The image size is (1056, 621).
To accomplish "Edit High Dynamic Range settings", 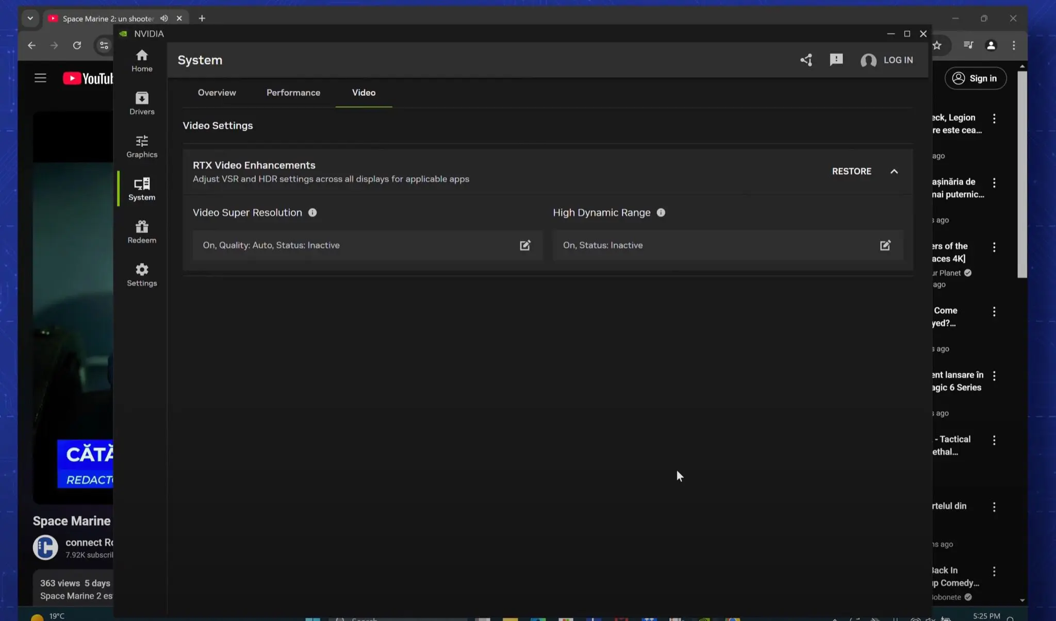I will point(885,245).
